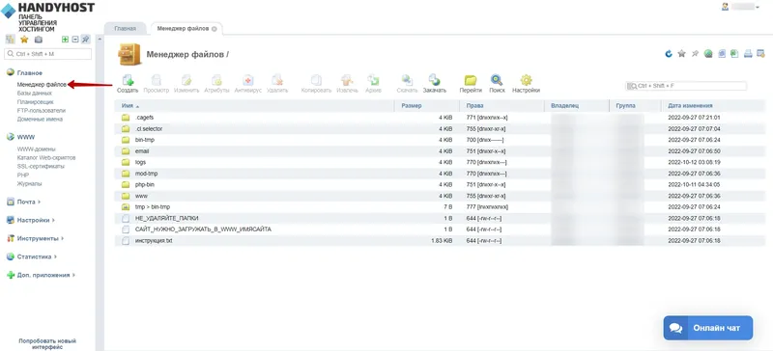Click the blue document icon next to the globe

[x=722, y=54]
